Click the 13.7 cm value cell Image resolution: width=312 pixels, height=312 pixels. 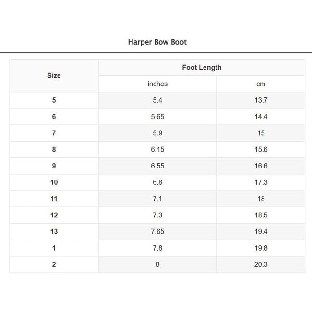pyautogui.click(x=261, y=100)
